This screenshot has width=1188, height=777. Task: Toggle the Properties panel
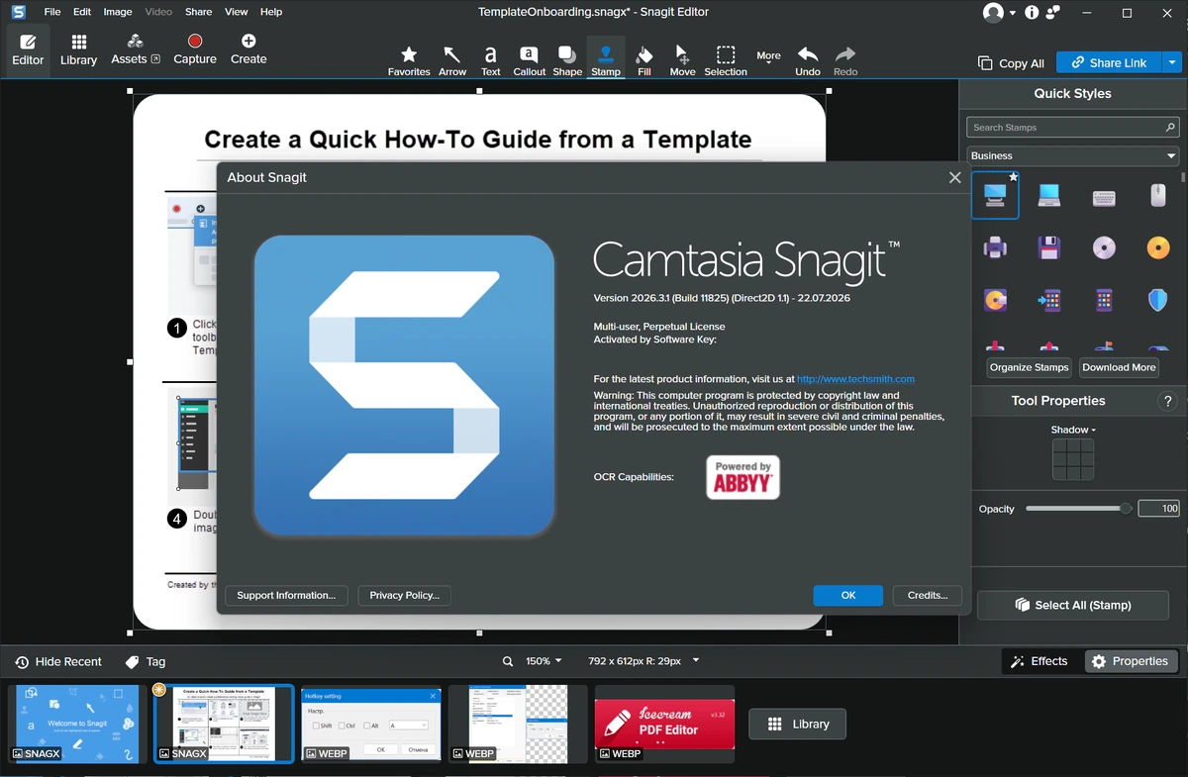pos(1130,661)
